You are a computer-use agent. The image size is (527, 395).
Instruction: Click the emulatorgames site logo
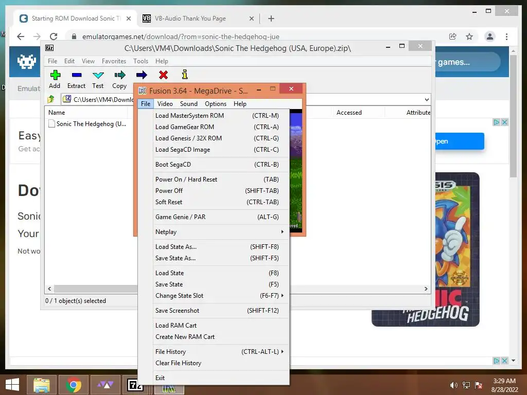pyautogui.click(x=27, y=62)
